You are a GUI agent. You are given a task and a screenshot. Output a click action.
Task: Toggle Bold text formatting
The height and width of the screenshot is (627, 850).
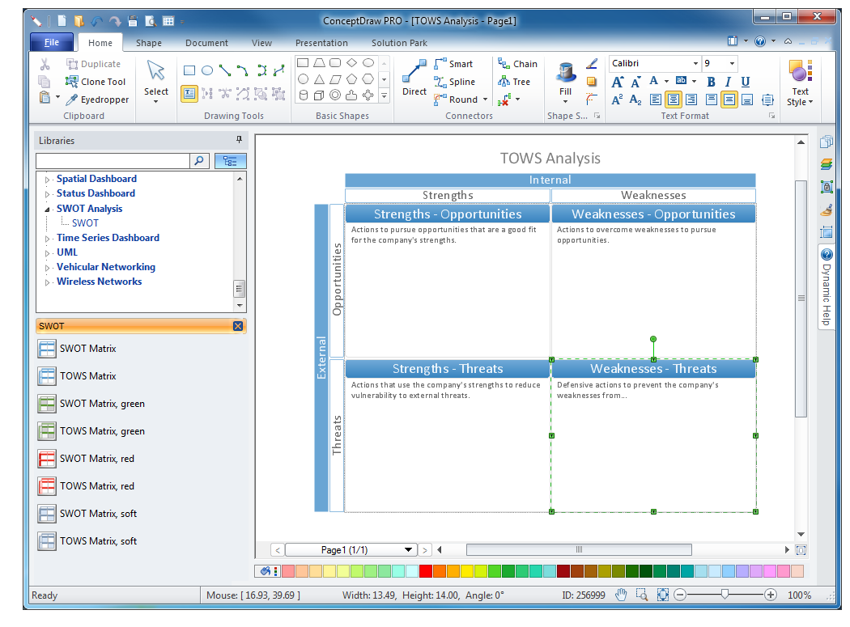point(711,82)
